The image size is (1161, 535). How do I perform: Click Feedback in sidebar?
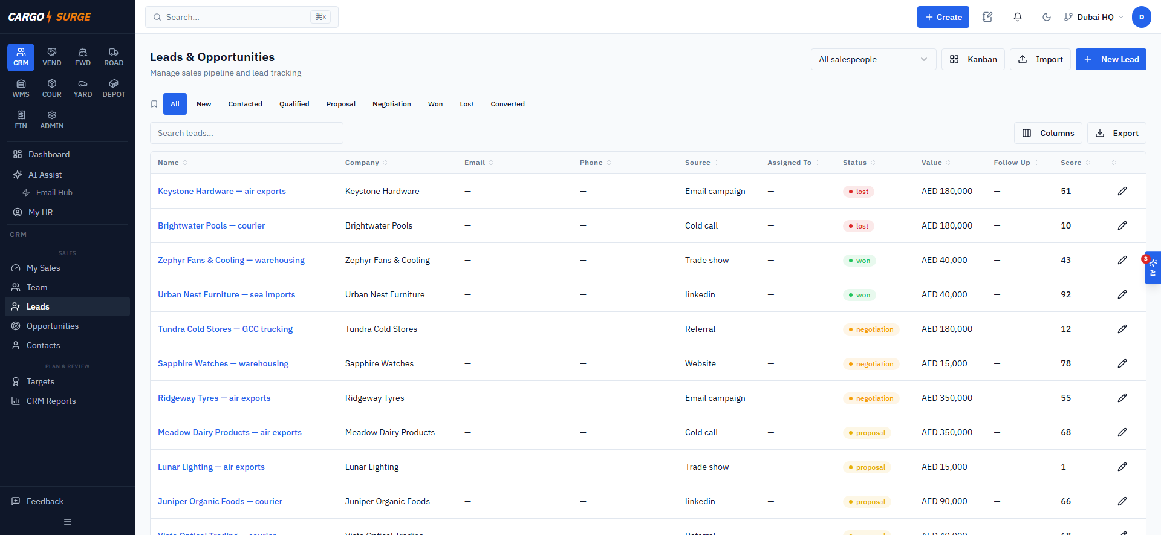[67, 501]
